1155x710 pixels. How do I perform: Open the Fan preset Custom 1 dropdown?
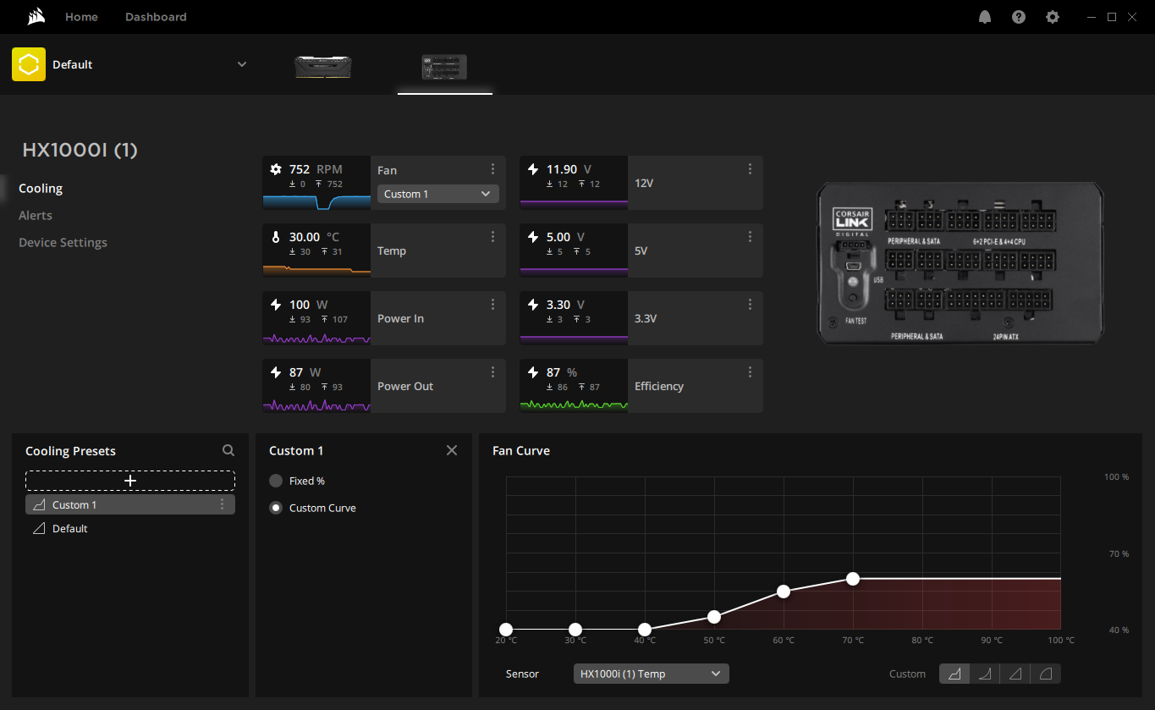[x=438, y=194]
